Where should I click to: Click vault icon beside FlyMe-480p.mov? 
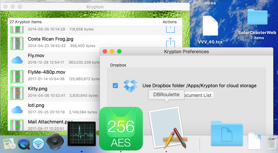[17, 77]
